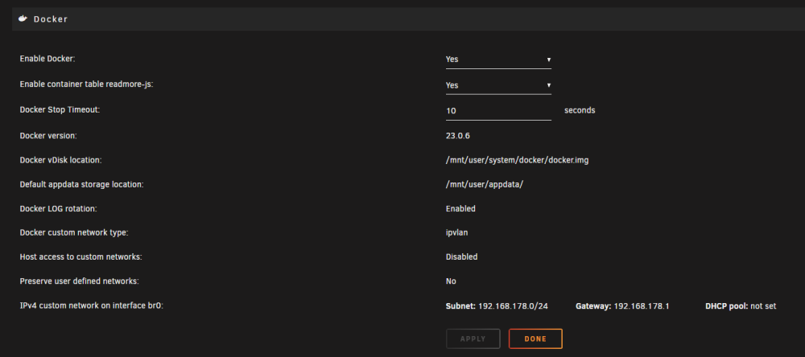Click the /mnt/user/appdata/ path value

484,184
